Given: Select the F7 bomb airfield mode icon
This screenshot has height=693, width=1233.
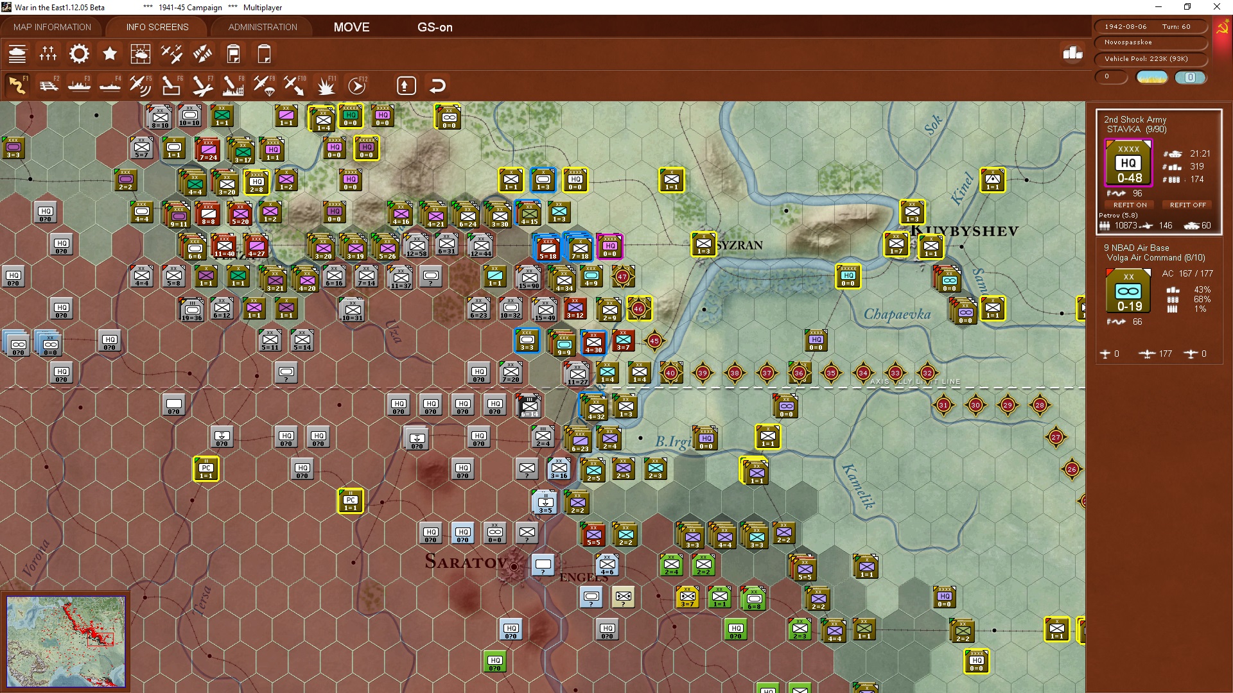Looking at the screenshot, I should pos(202,85).
